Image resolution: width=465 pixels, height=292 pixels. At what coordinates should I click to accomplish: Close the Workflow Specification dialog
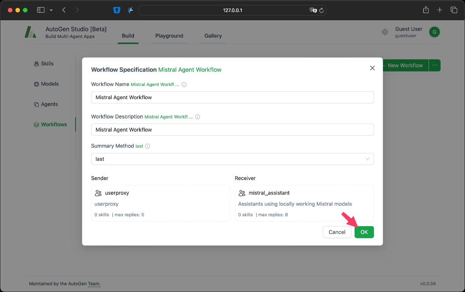372,68
